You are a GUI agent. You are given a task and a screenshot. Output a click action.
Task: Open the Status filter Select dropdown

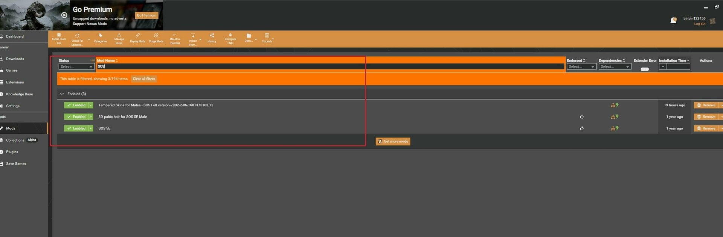tap(76, 66)
